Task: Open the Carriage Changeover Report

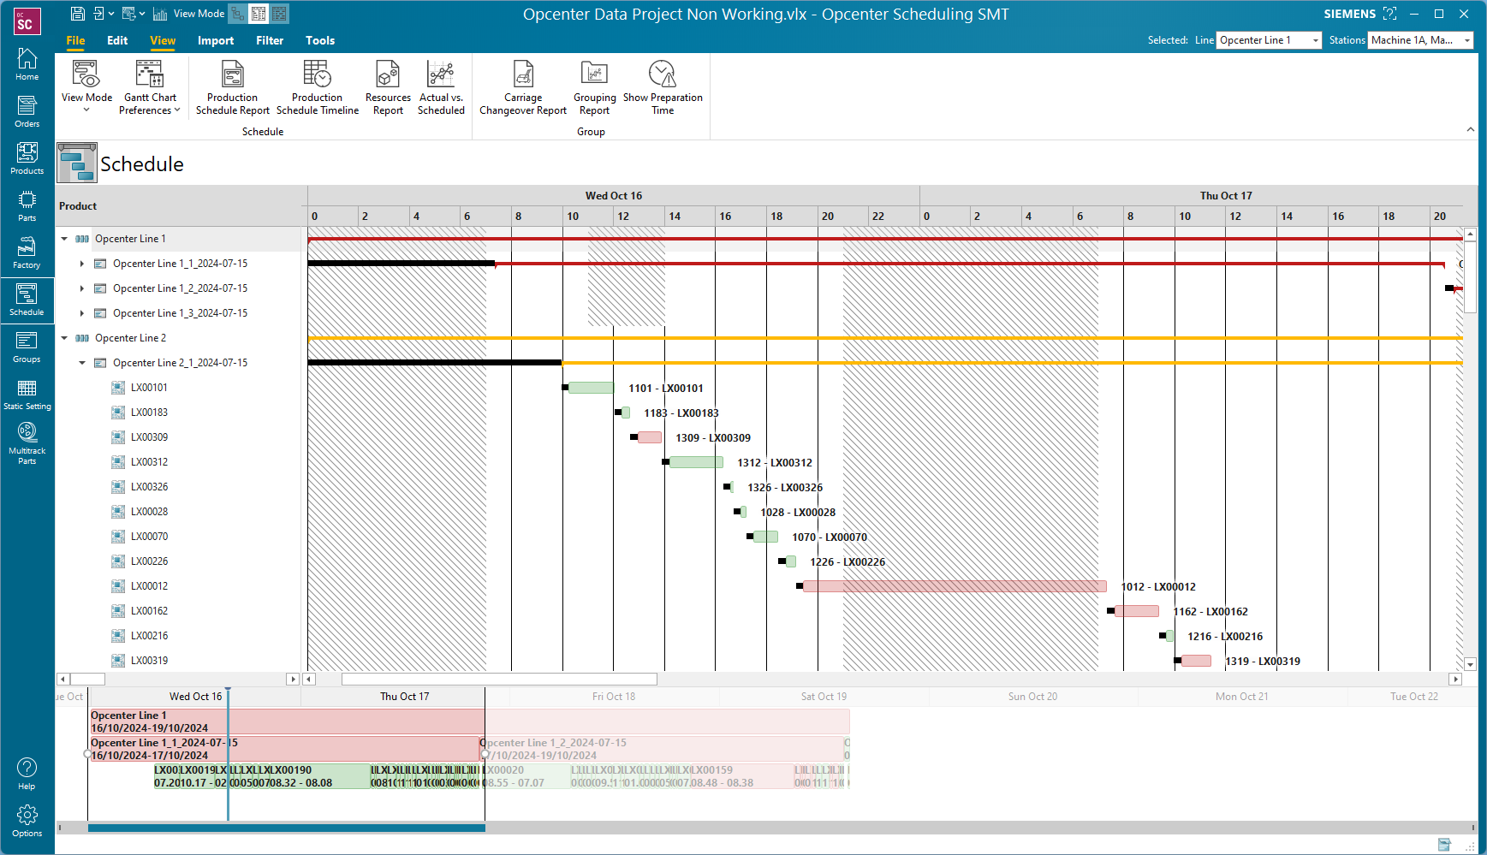Action: tap(522, 86)
